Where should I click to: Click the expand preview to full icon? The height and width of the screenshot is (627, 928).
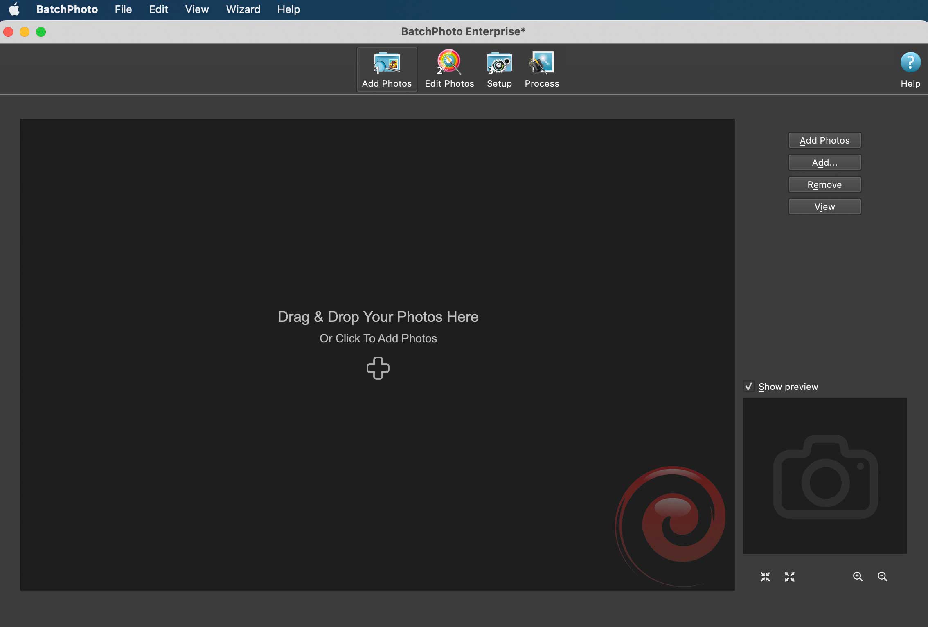click(790, 577)
